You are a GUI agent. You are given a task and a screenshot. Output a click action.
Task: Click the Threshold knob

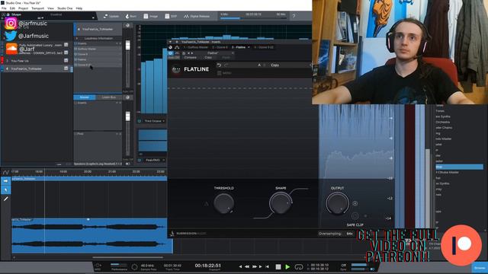pos(223,204)
